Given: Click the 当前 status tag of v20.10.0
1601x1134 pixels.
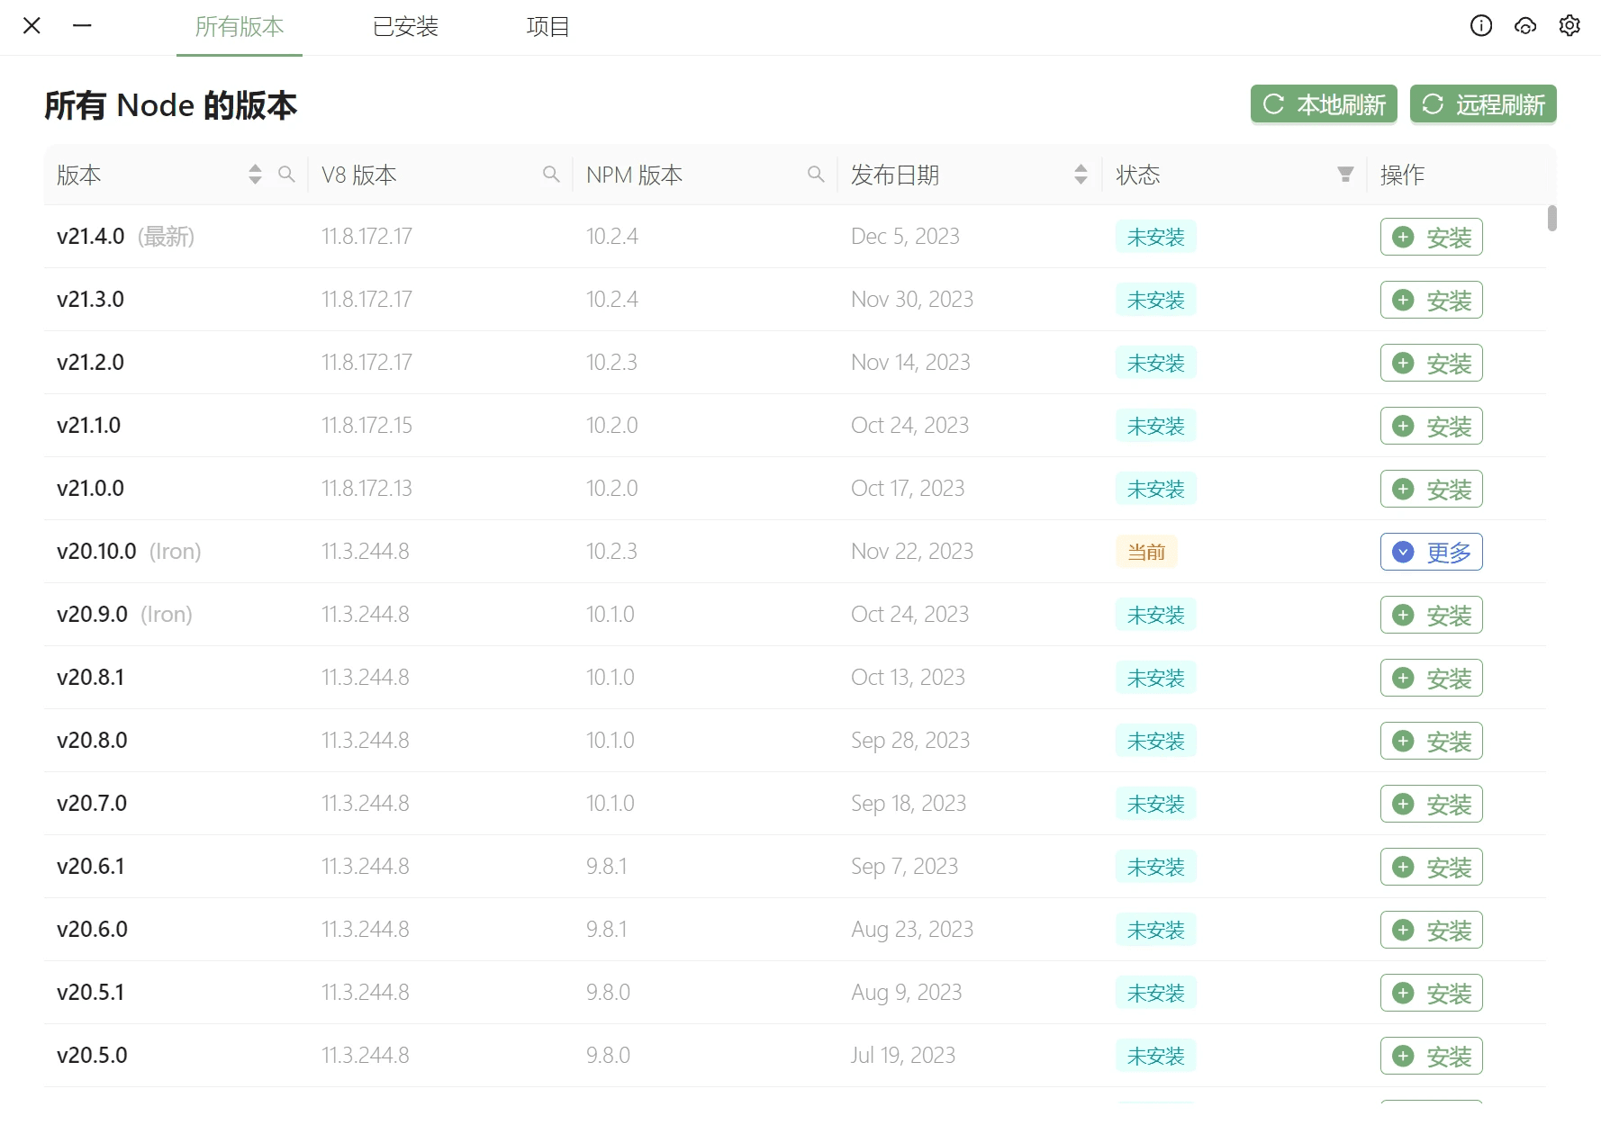Looking at the screenshot, I should (x=1146, y=552).
